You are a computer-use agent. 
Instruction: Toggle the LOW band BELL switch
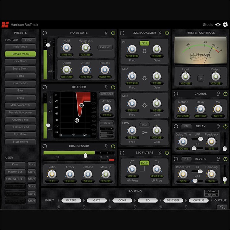[x=145, y=124]
